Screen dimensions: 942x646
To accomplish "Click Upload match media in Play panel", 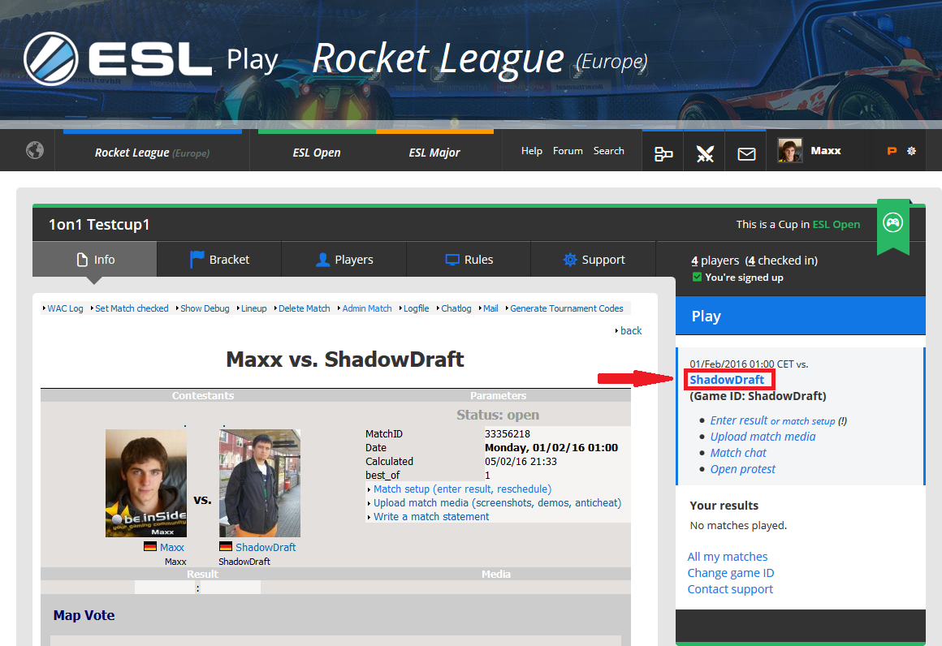I will [763, 437].
